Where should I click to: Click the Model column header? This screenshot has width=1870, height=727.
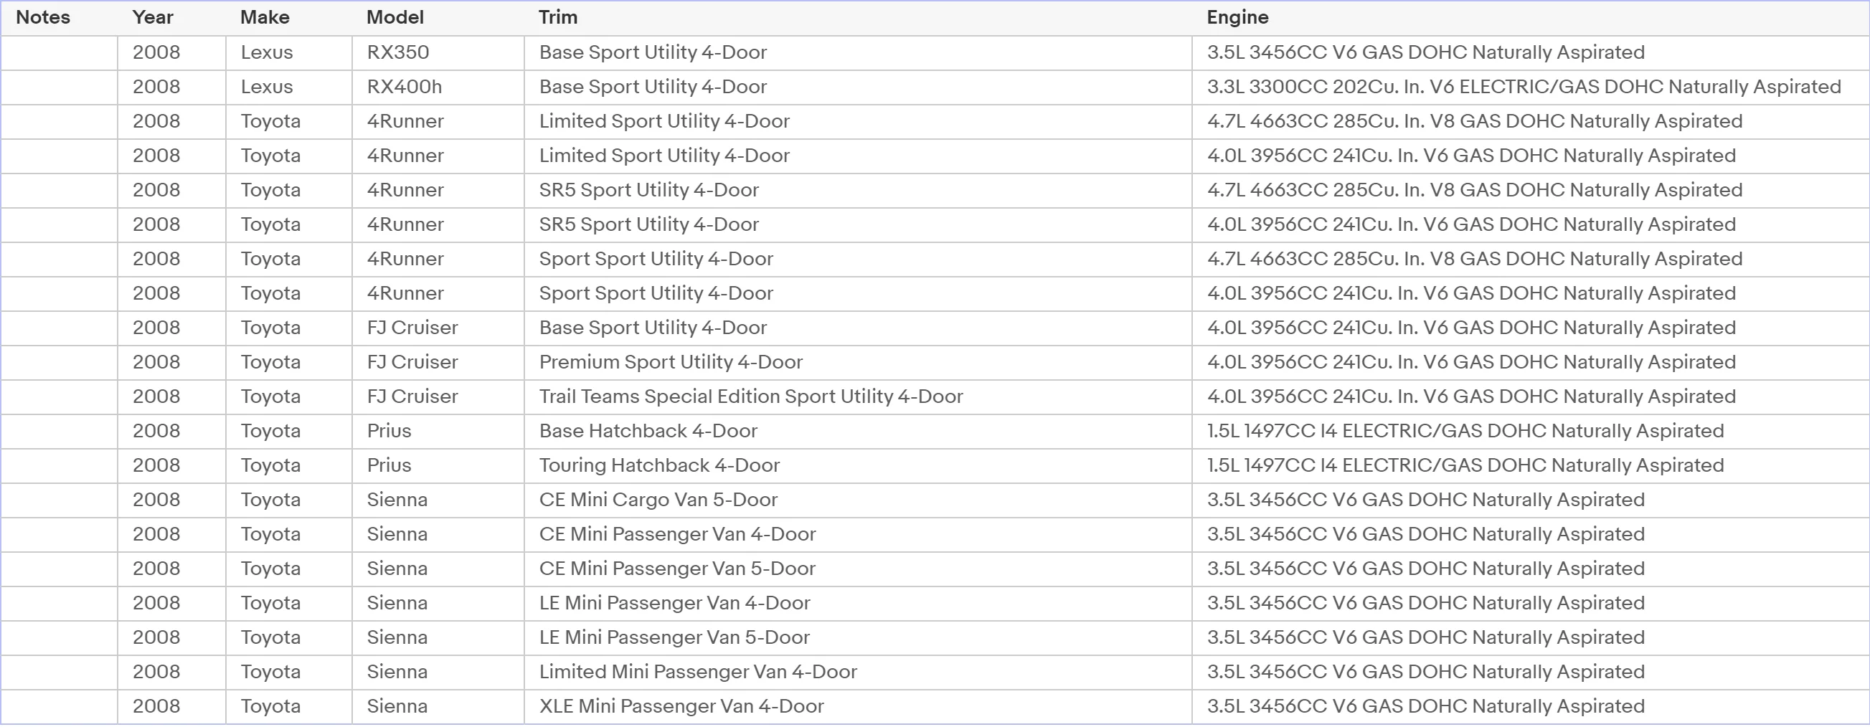click(x=438, y=17)
